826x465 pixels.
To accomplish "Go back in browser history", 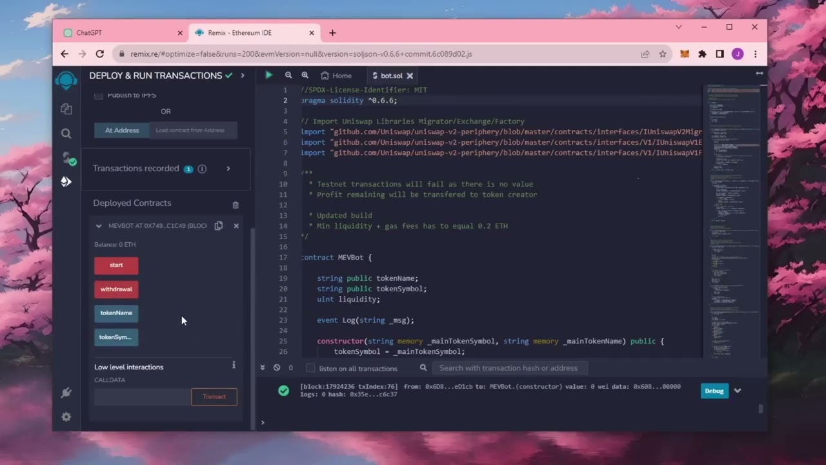I will [65, 54].
